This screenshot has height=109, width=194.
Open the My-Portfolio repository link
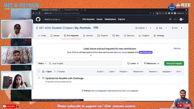pos(83,28)
